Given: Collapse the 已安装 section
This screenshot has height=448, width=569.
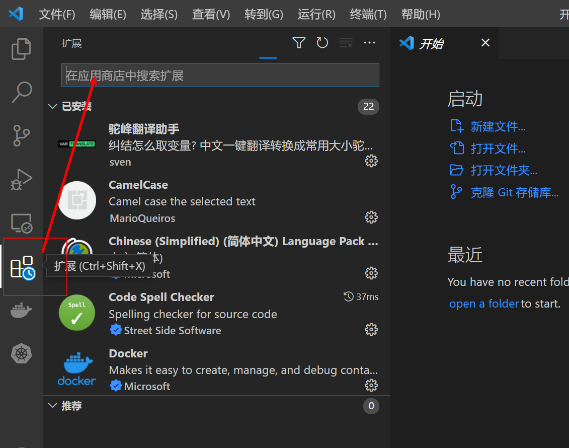Looking at the screenshot, I should [x=53, y=106].
